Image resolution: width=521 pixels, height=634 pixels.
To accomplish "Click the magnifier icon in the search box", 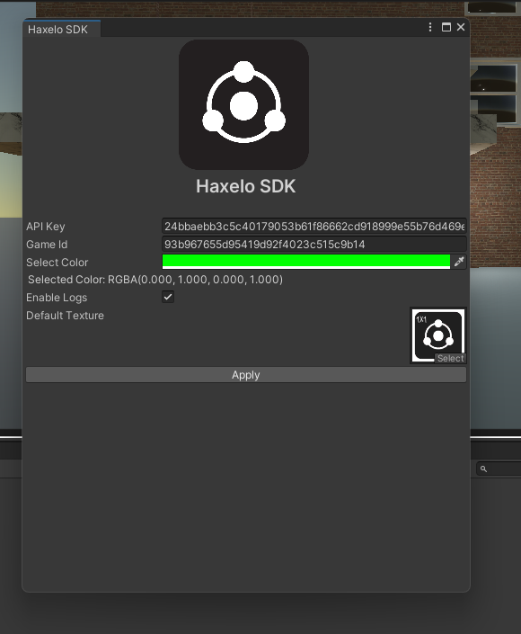I will [x=483, y=469].
